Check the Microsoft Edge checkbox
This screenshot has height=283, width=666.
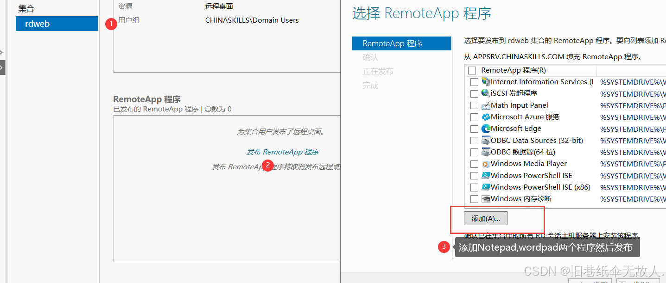pos(474,129)
